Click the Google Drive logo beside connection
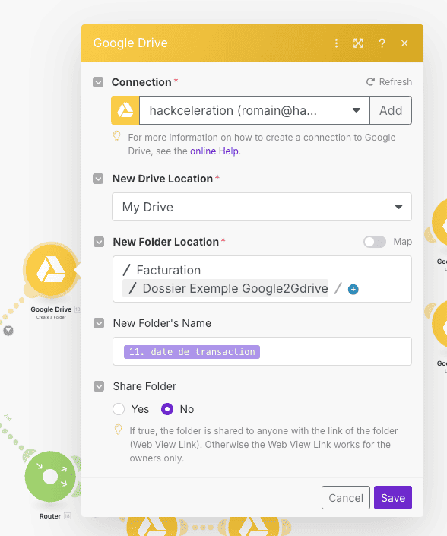Image resolution: width=447 pixels, height=536 pixels. pos(125,110)
